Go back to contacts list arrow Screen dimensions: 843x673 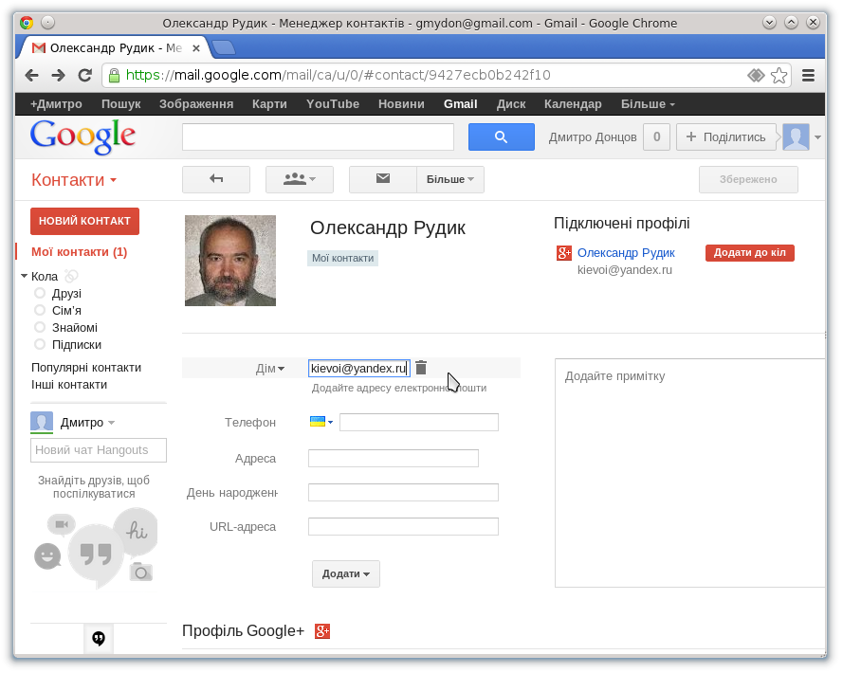coord(216,179)
